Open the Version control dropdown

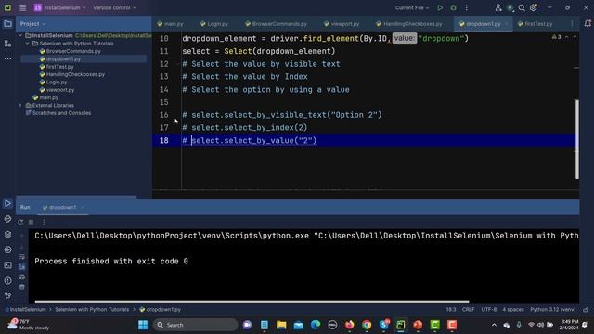[x=114, y=7]
